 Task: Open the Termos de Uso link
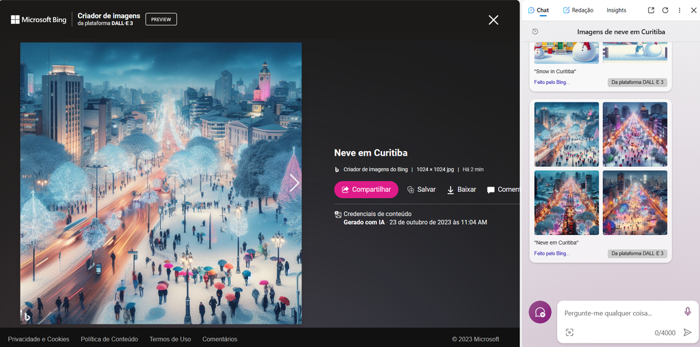[170, 339]
